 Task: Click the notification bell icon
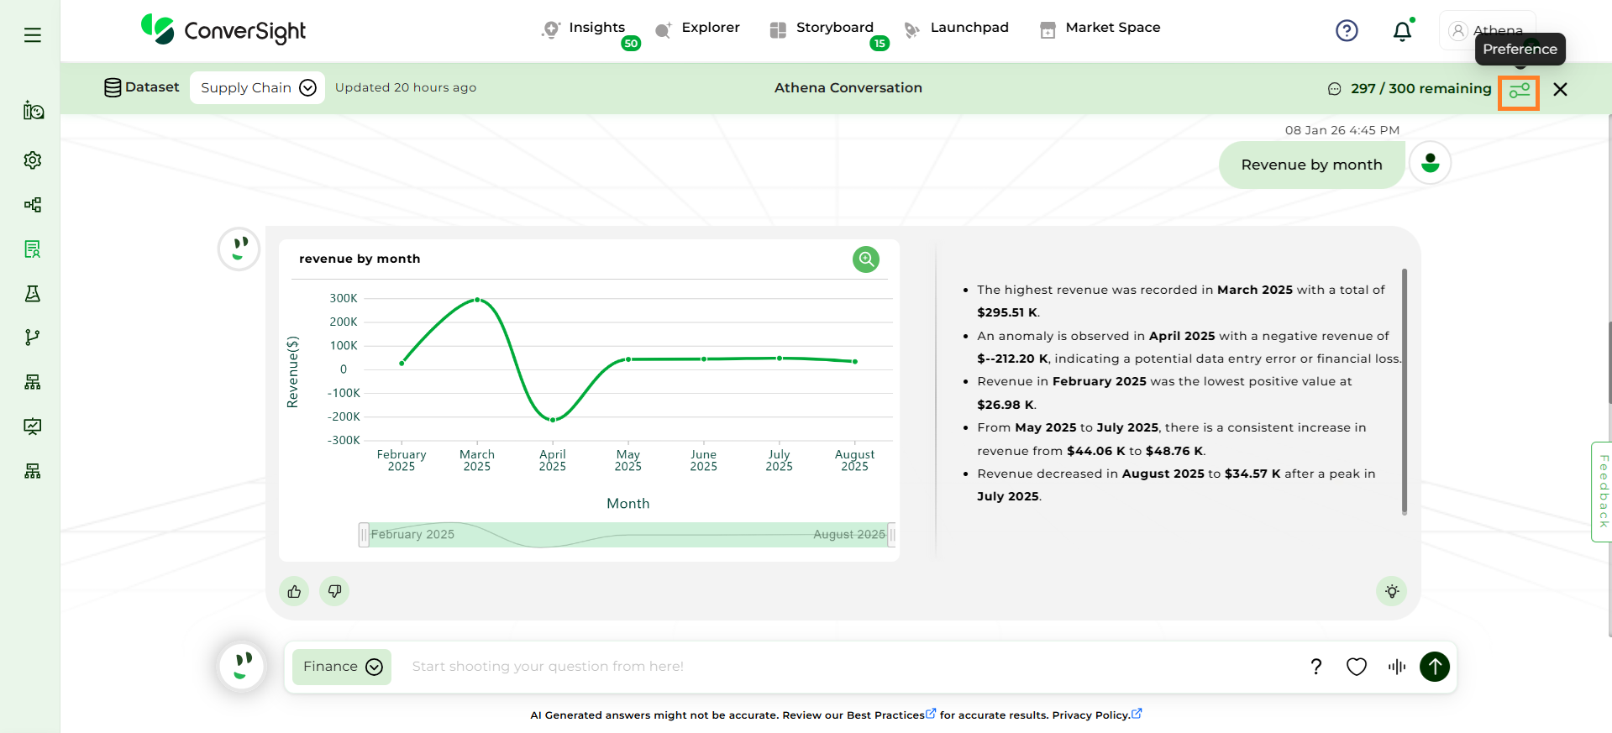pyautogui.click(x=1402, y=31)
